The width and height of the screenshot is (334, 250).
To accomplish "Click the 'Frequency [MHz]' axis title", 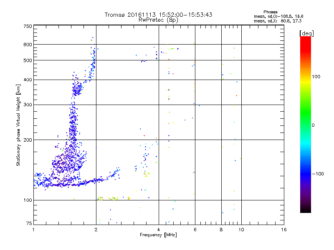I will tap(158, 235).
